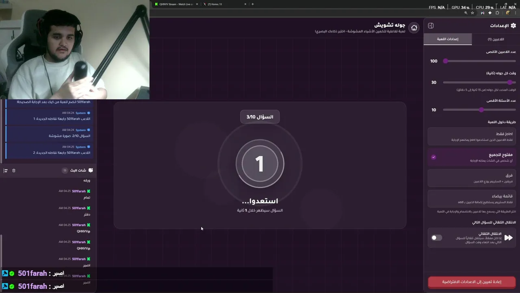Image resolution: width=520 pixels, height=293 pixels.
Task: Adjust the round time slider handle
Action: (510, 82)
